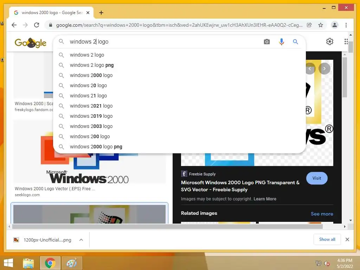Open the Windows Start button
360x270 pixels.
tap(8, 263)
